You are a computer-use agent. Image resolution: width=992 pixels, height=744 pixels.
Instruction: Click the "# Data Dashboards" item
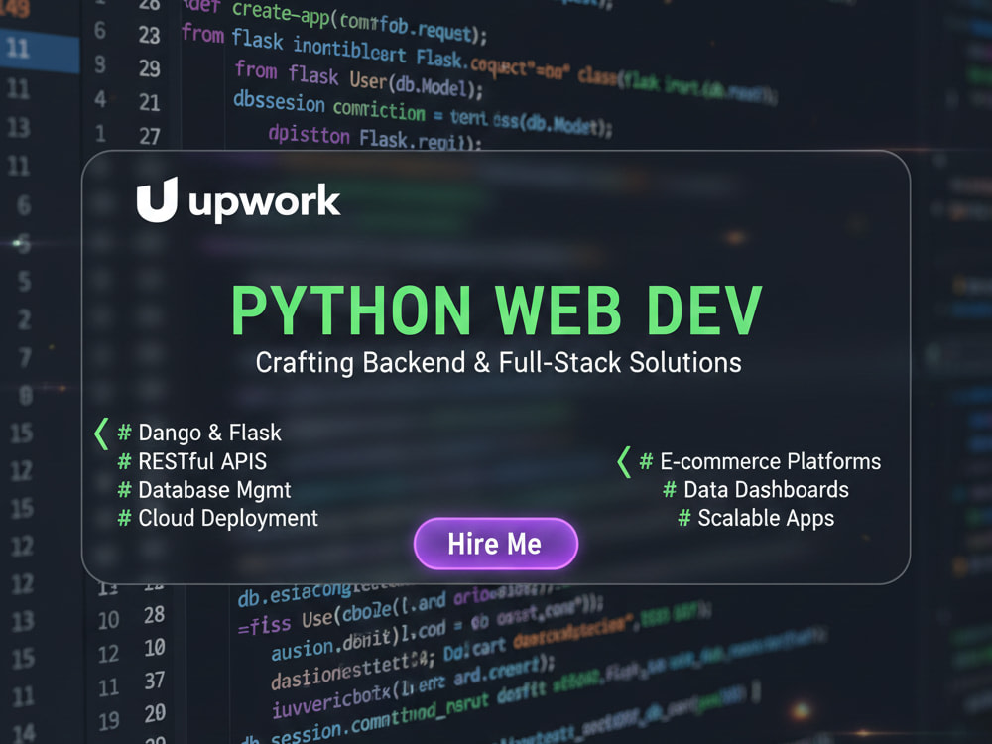coord(756,490)
